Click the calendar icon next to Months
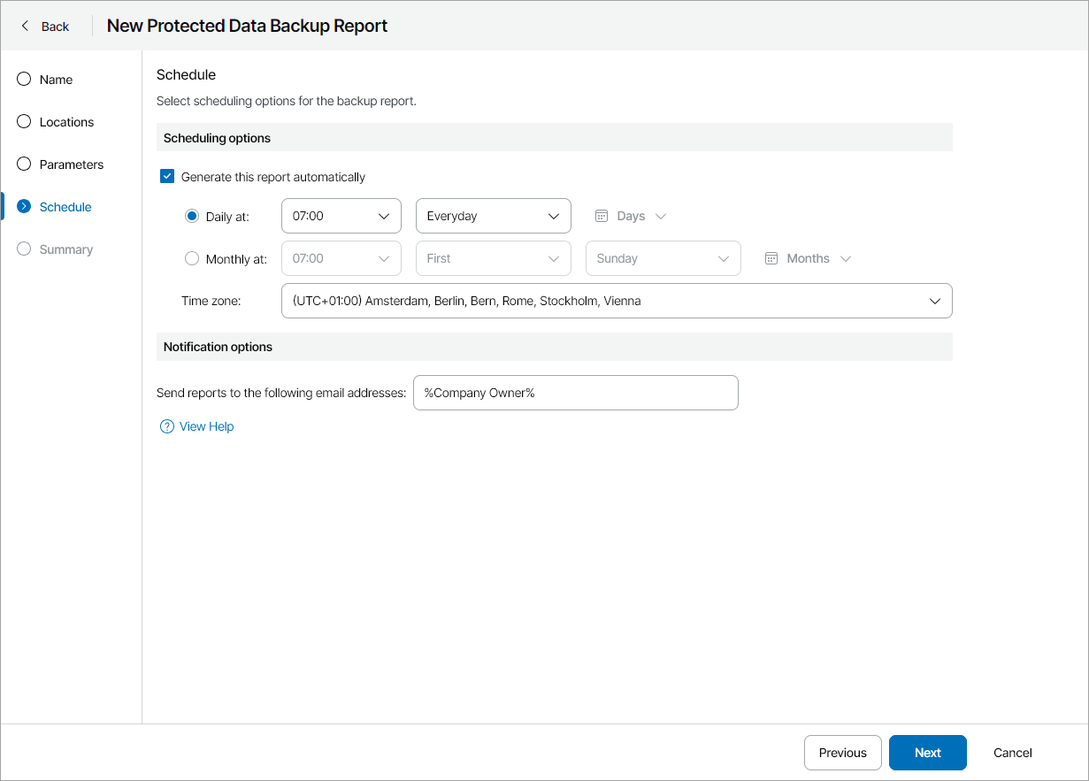Image resolution: width=1089 pixels, height=781 pixels. pyautogui.click(x=771, y=258)
